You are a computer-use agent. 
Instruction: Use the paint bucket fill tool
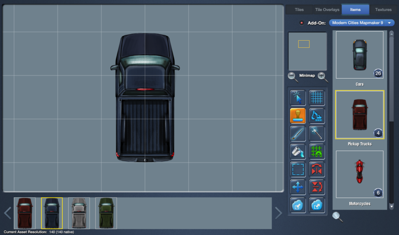tap(298, 151)
